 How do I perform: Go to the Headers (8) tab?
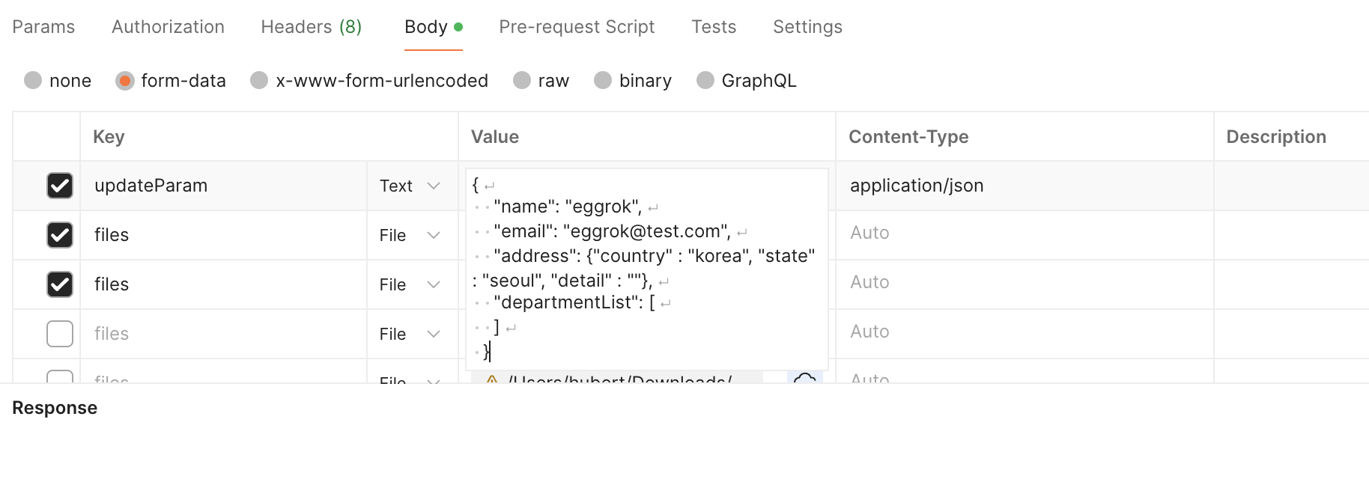pos(311,27)
